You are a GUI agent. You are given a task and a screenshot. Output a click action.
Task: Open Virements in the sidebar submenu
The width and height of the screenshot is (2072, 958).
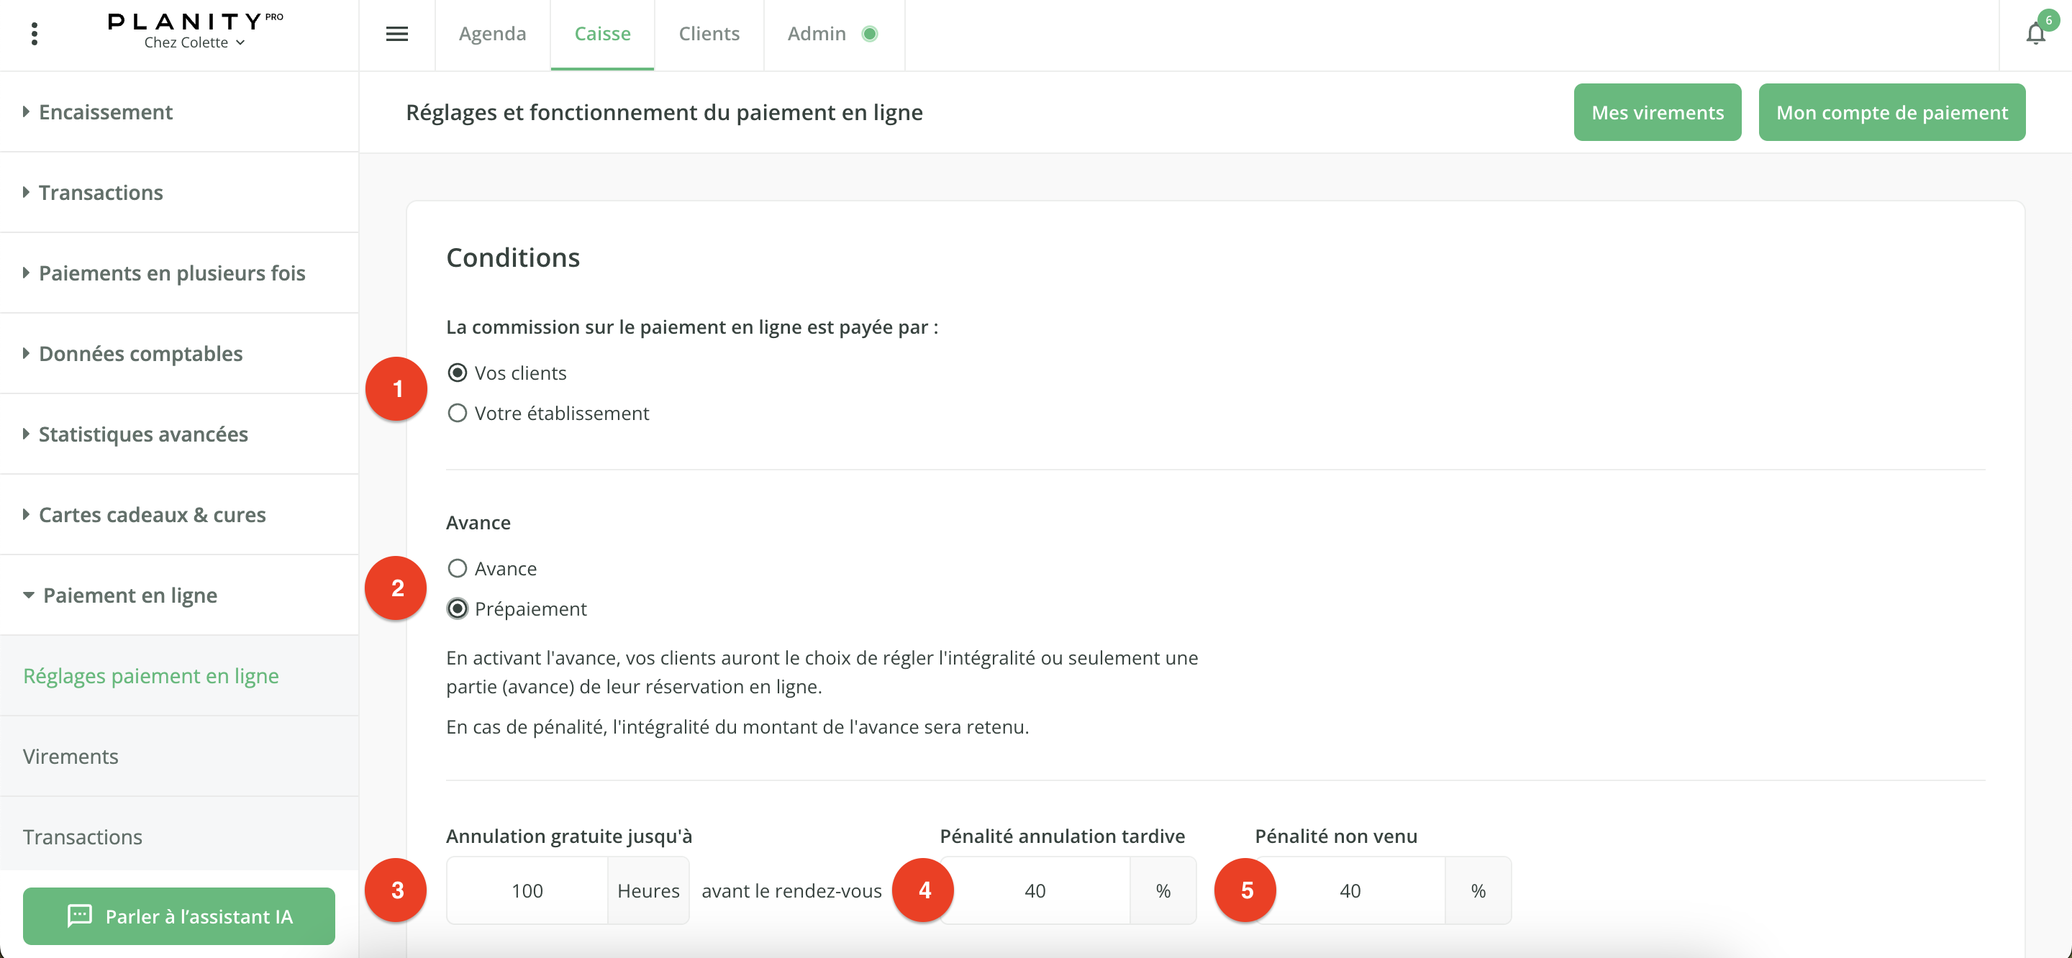coord(71,756)
